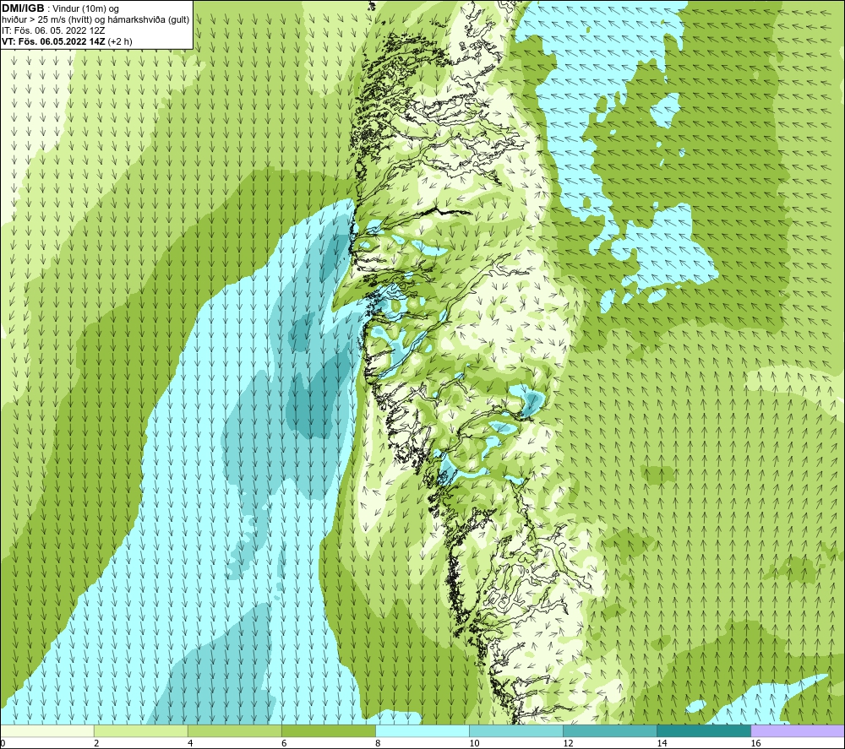
Task: Click the scale label '8'
Action: pyautogui.click(x=378, y=744)
